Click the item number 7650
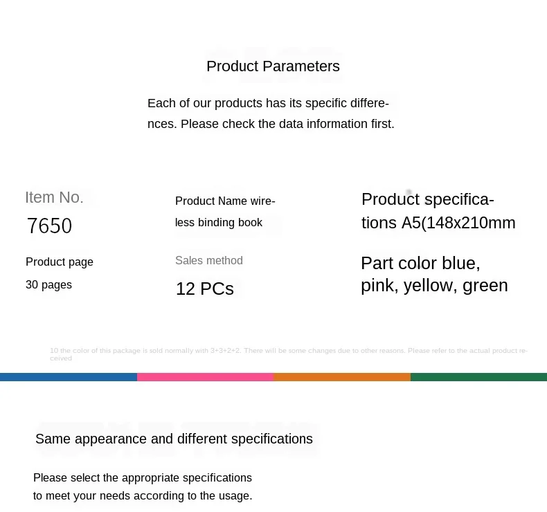Screen dimensions: 547x512 tap(49, 226)
